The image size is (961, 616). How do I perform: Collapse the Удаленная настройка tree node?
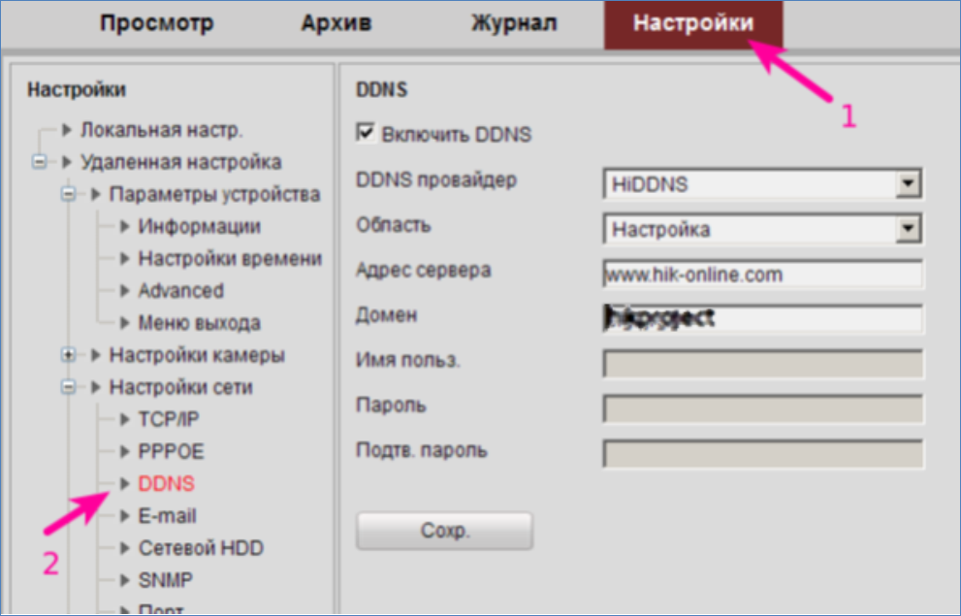(40, 162)
